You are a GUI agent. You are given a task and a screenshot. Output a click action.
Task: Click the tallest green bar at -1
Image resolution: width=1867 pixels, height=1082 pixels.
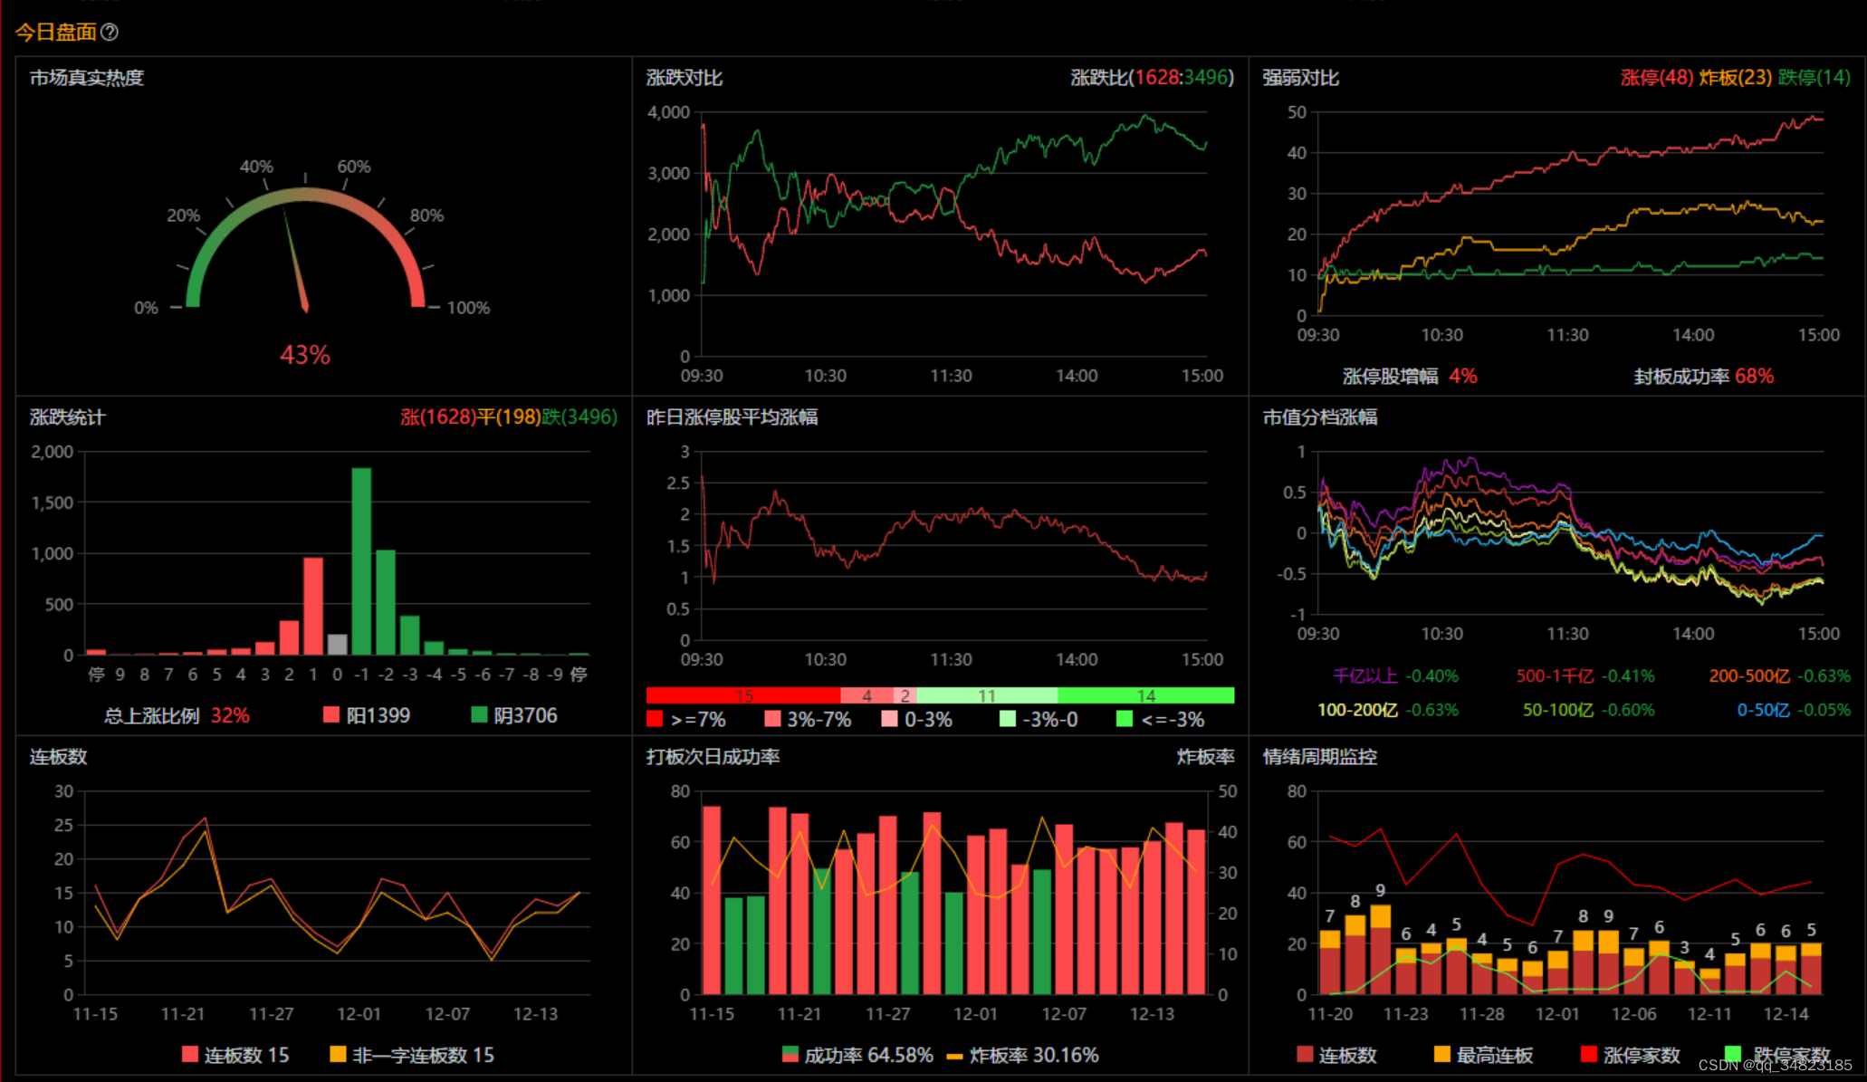click(361, 561)
